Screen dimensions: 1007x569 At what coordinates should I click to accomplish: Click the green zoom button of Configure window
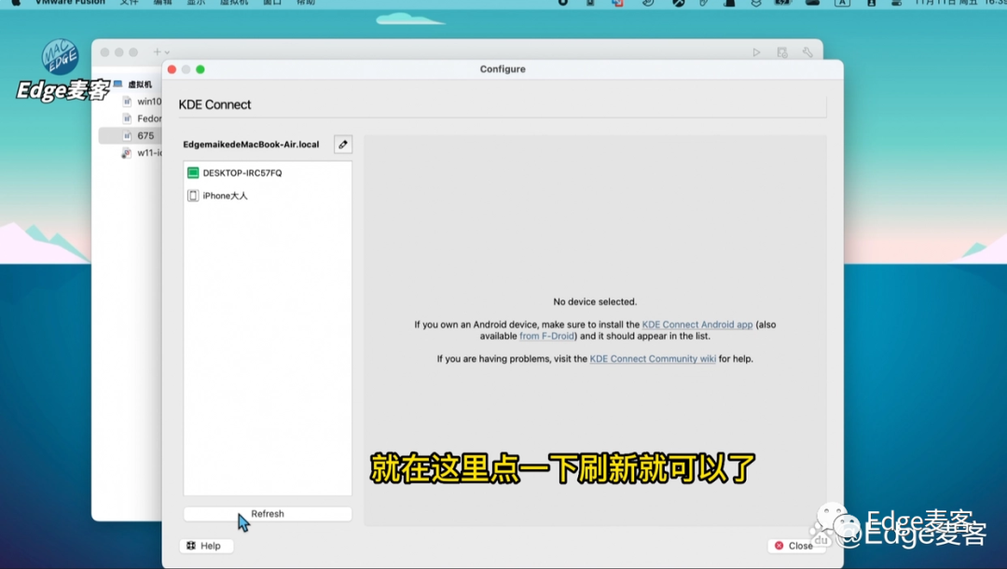(x=200, y=69)
